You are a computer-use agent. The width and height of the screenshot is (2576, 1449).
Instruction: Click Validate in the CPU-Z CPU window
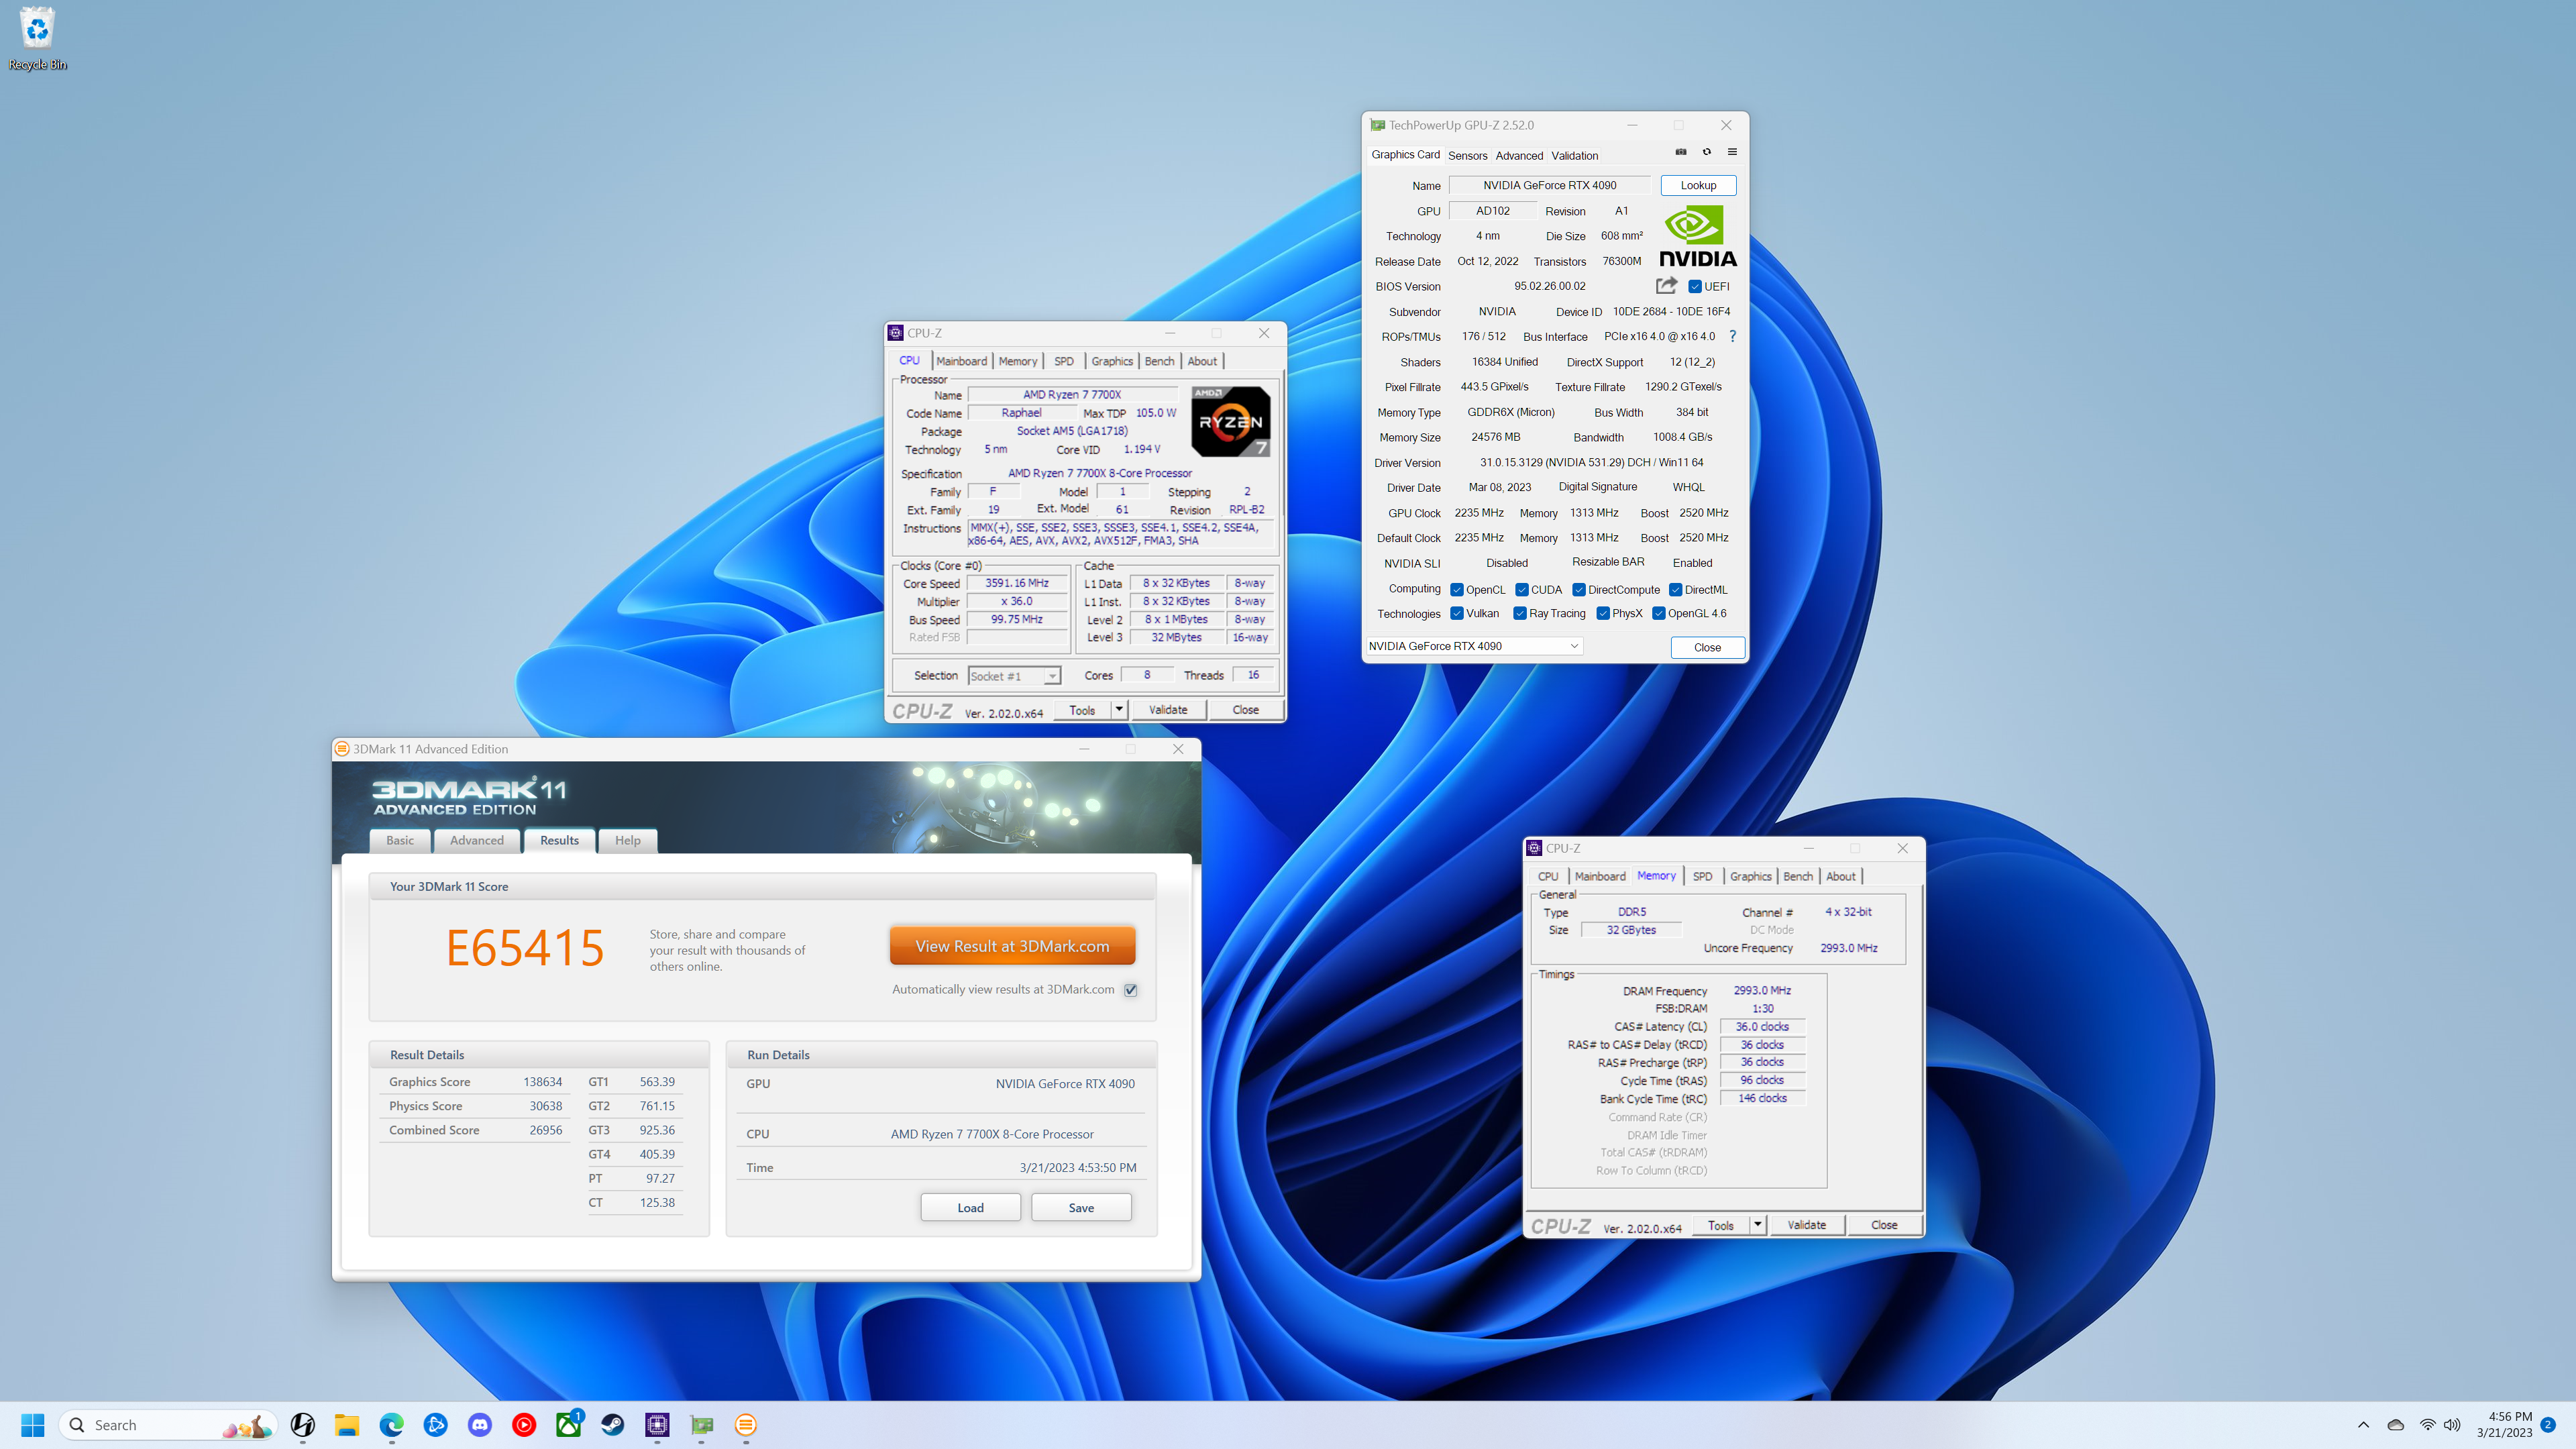pyautogui.click(x=1168, y=709)
